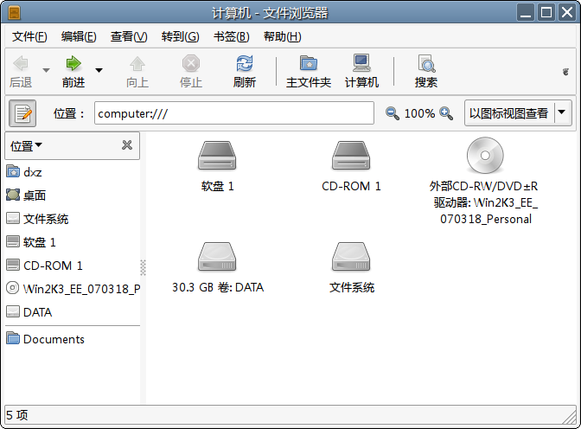Open the 书签(B) menu
Viewport: 581px width, 429px height.
(x=232, y=36)
